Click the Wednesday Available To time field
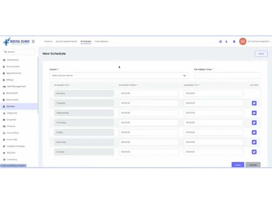The image size is (272, 204). pyautogui.click(x=213, y=113)
